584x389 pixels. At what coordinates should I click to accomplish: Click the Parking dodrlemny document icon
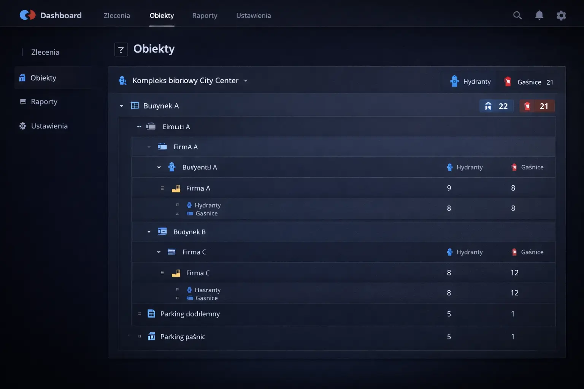(x=151, y=314)
